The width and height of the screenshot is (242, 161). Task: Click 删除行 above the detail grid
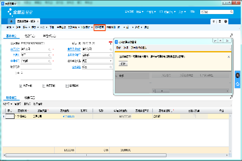click(27, 104)
